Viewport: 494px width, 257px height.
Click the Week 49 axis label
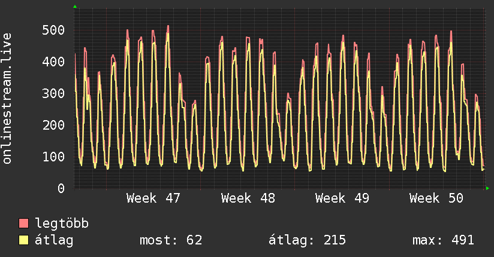tap(342, 198)
